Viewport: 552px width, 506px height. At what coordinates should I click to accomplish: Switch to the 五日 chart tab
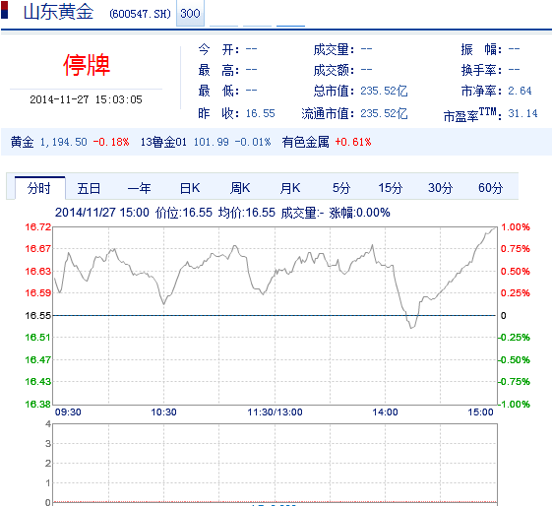pyautogui.click(x=90, y=188)
